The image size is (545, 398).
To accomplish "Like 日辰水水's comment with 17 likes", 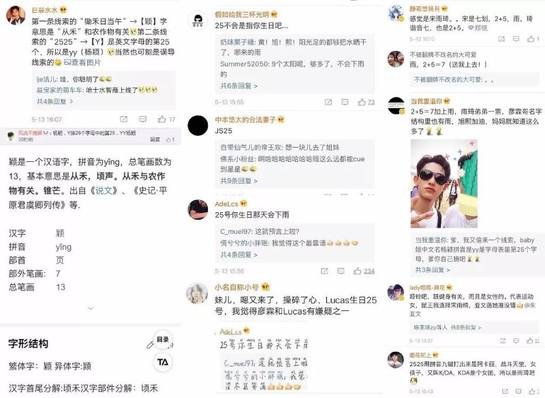I will click(x=166, y=119).
